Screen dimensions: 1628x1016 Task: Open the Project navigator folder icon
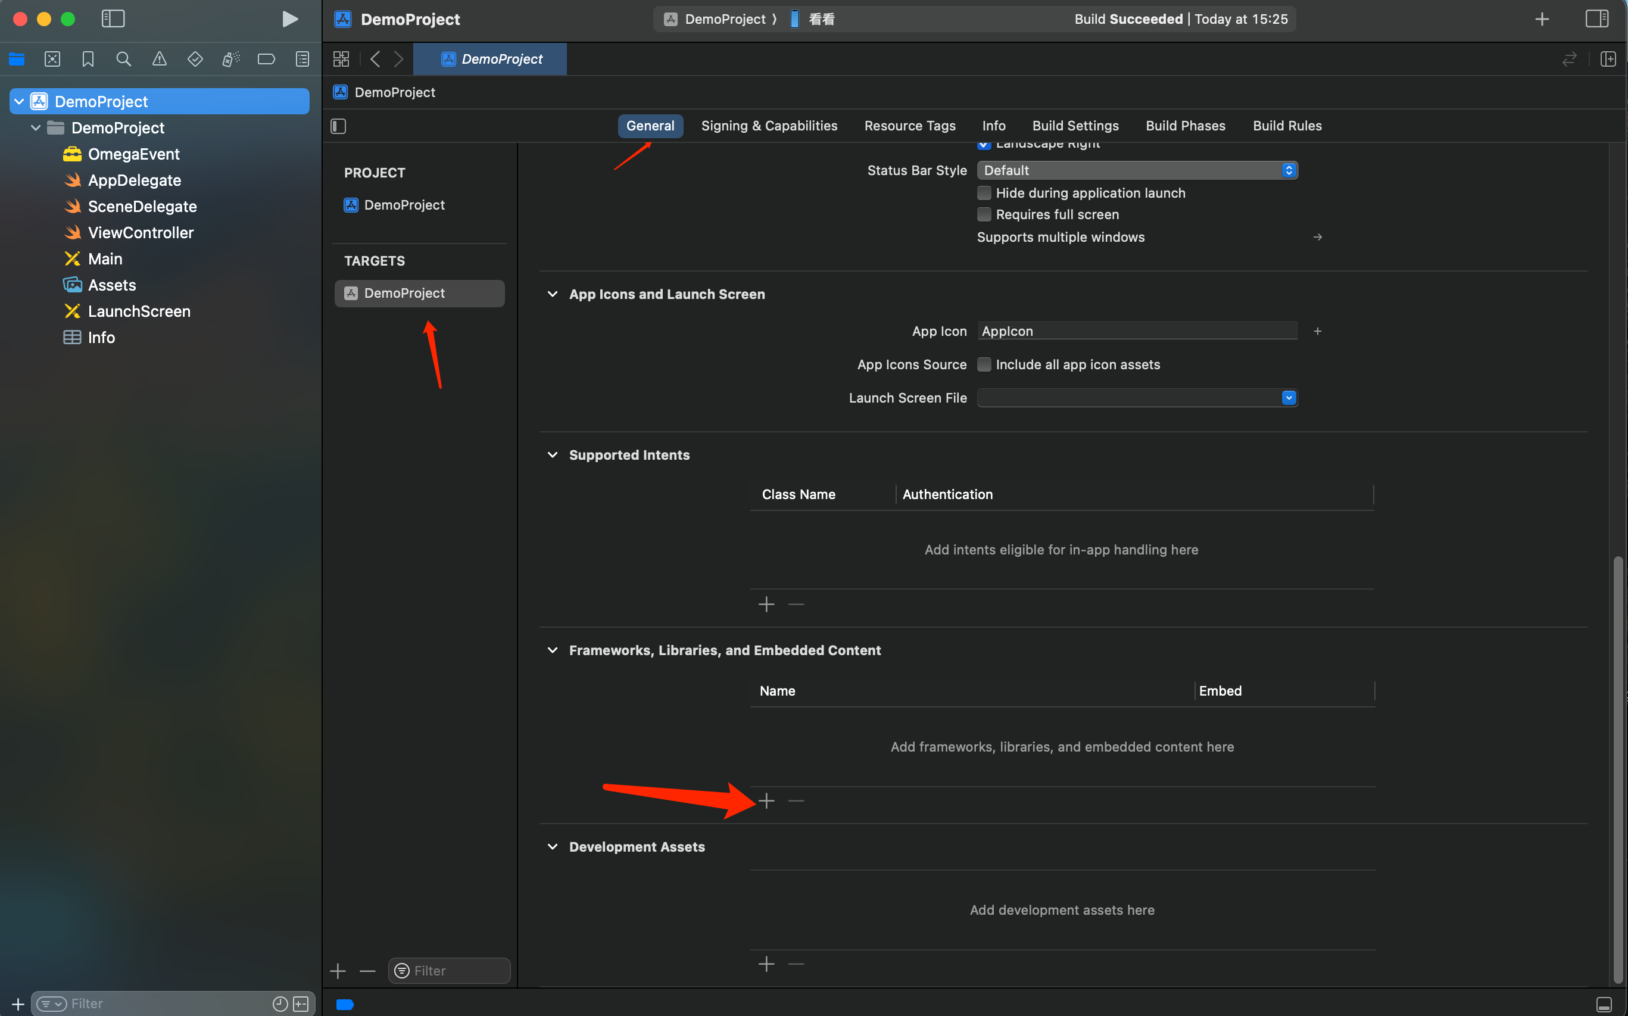(x=17, y=59)
